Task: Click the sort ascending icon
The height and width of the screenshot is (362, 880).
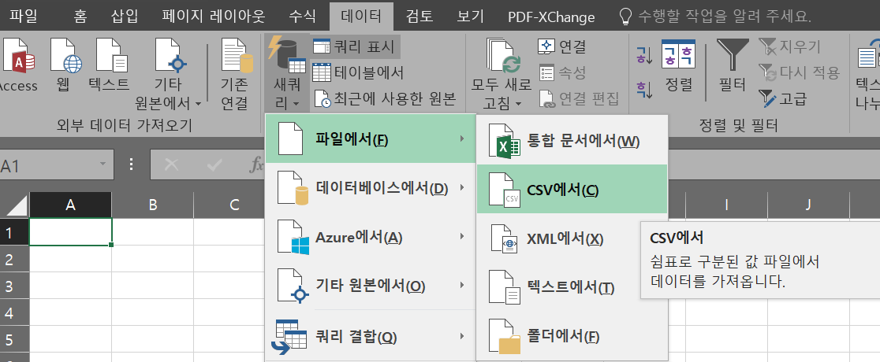Action: click(643, 55)
